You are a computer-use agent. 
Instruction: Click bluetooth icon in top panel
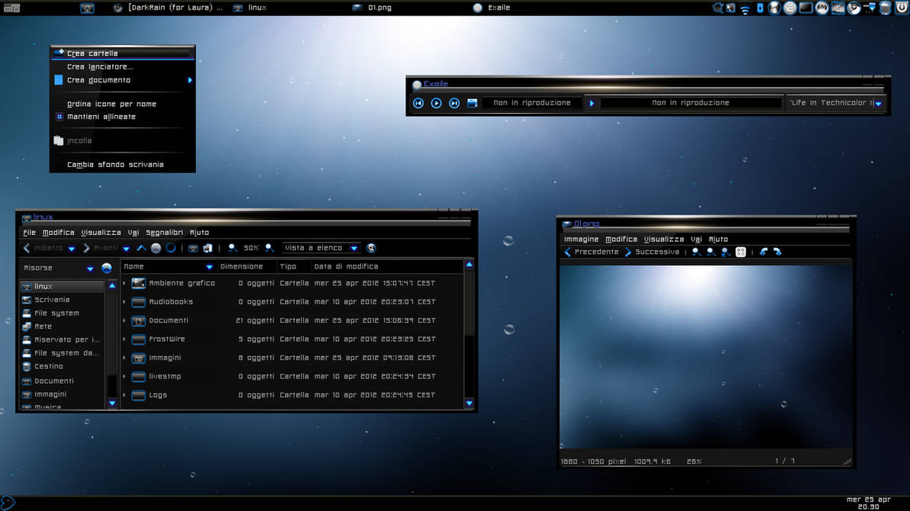pos(760,8)
